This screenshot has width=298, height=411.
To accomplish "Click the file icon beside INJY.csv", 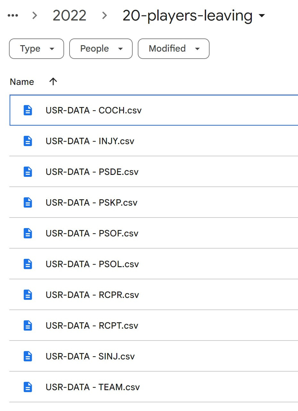I will coord(28,141).
